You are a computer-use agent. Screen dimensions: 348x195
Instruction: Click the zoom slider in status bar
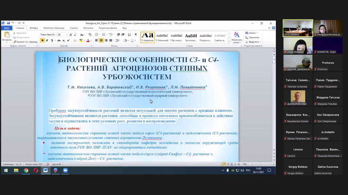[260, 164]
